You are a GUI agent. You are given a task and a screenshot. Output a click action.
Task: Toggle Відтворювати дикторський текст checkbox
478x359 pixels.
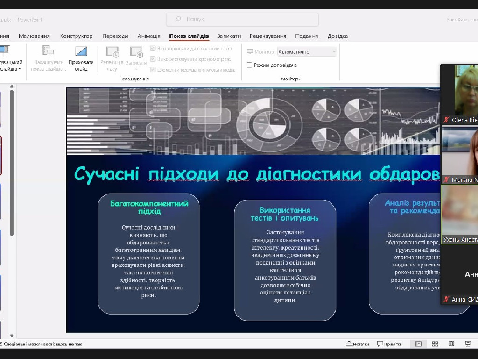pos(153,48)
